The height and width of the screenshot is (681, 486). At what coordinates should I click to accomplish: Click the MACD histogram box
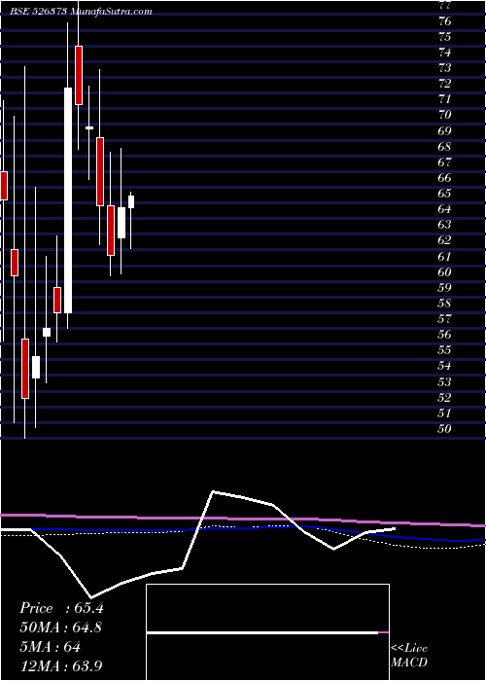(x=267, y=632)
